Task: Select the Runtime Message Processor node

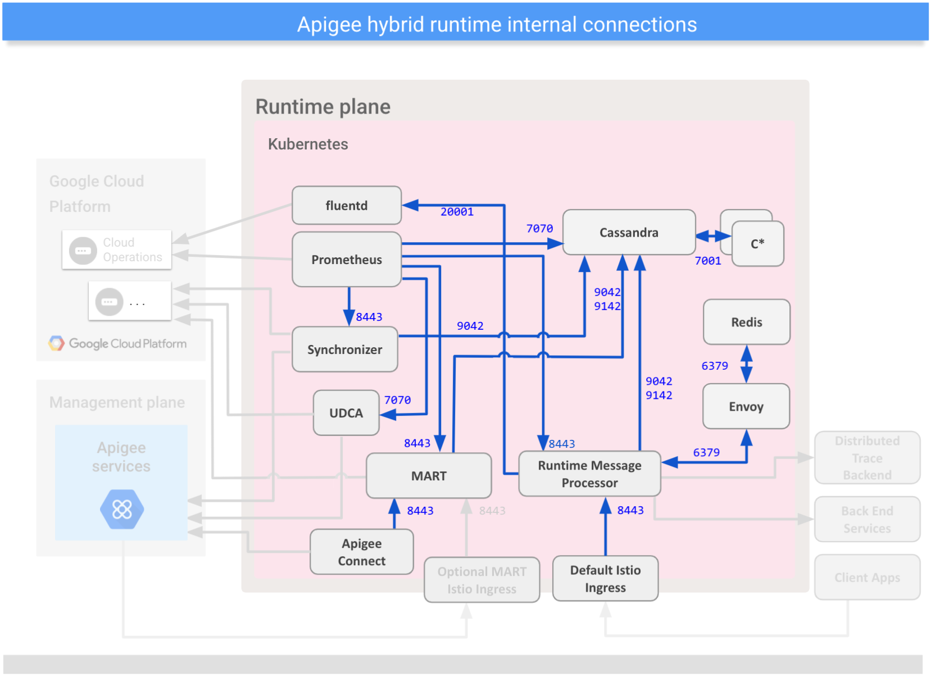Action: [x=589, y=474]
